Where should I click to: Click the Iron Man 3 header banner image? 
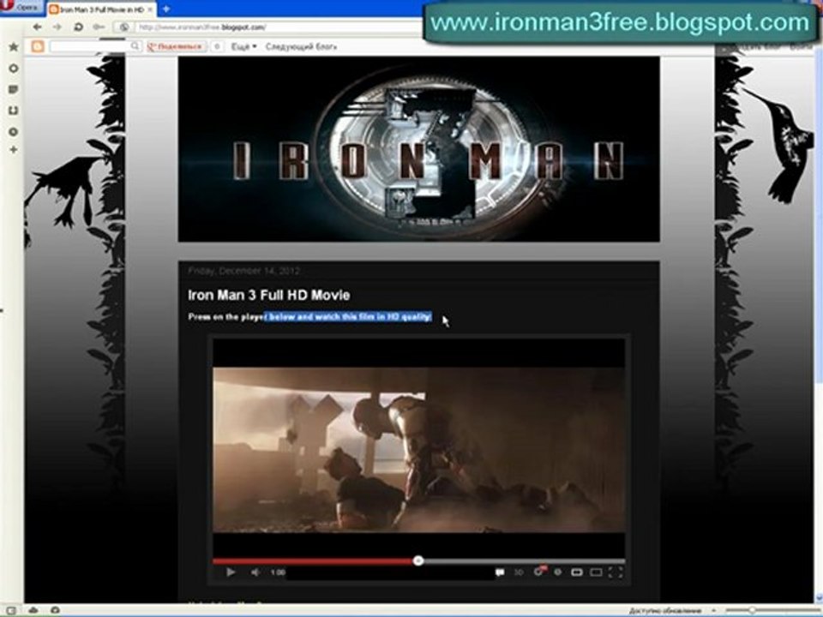(419, 149)
